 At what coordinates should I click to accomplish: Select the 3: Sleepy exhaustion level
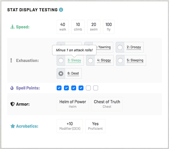click(61, 60)
